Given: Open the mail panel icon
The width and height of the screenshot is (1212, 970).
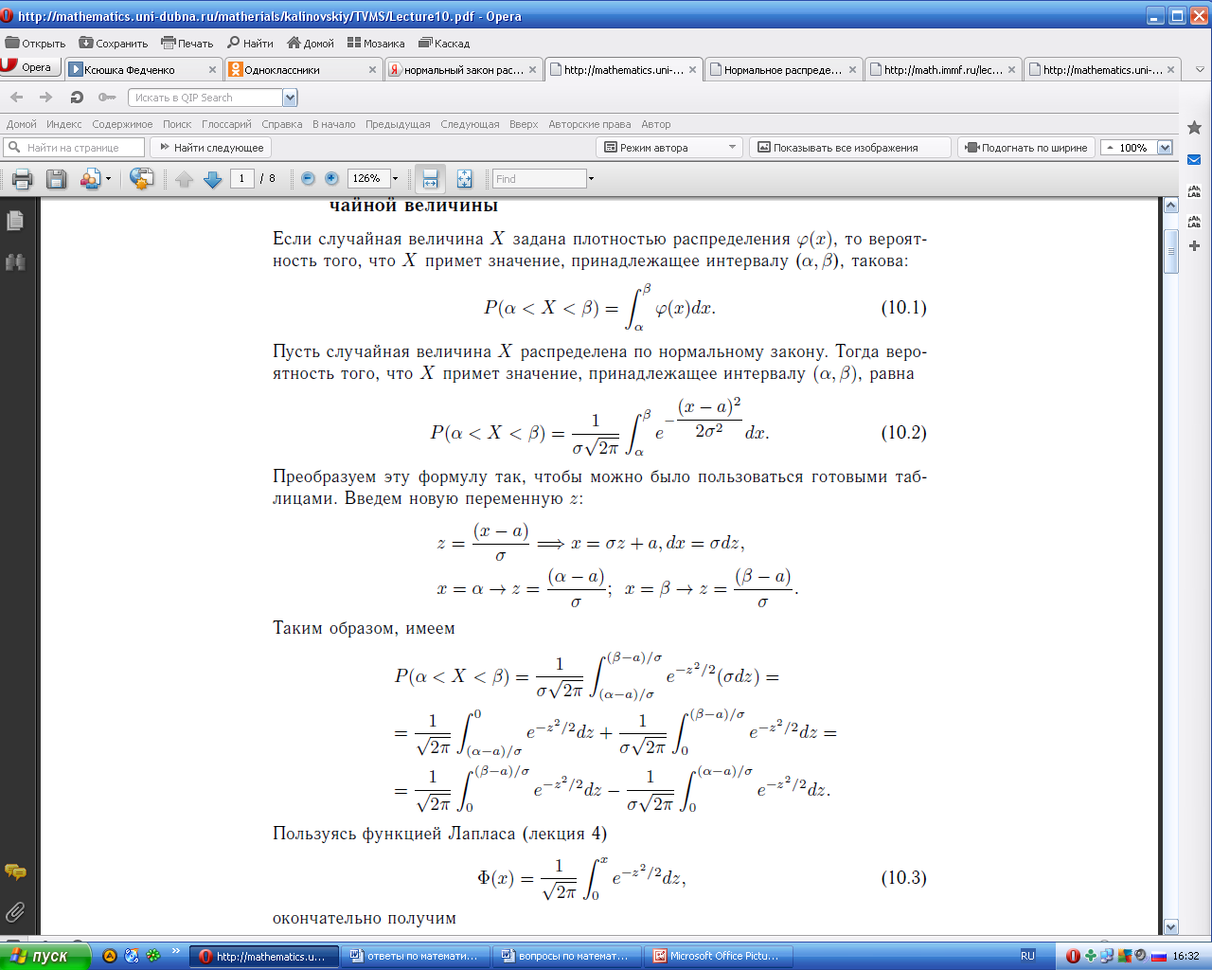Looking at the screenshot, I should [x=1194, y=159].
